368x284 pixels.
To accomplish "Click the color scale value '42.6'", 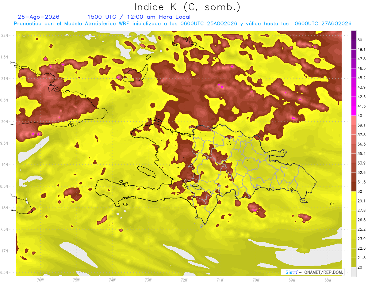I will click(x=361, y=97).
